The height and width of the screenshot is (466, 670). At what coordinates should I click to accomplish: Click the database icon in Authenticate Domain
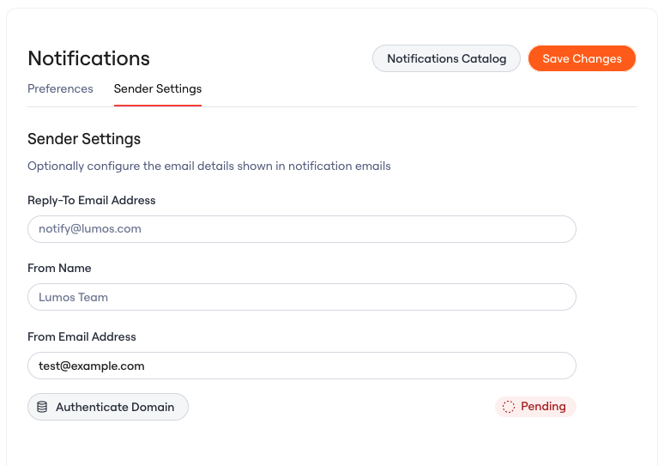click(x=42, y=407)
